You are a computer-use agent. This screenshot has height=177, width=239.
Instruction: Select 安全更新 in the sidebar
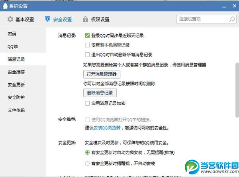click(23, 85)
